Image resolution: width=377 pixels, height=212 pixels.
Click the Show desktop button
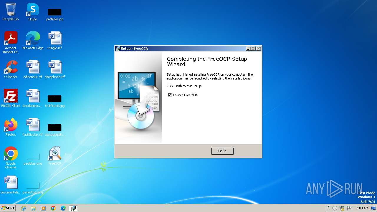click(x=374, y=208)
